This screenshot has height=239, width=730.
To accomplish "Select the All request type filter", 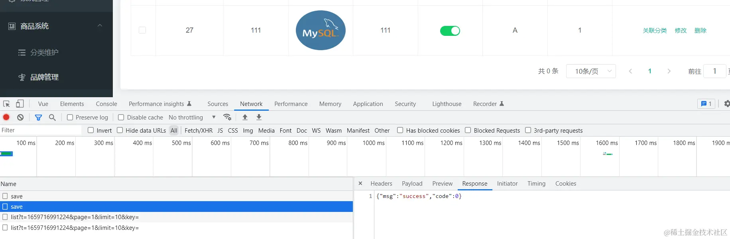I will (174, 131).
